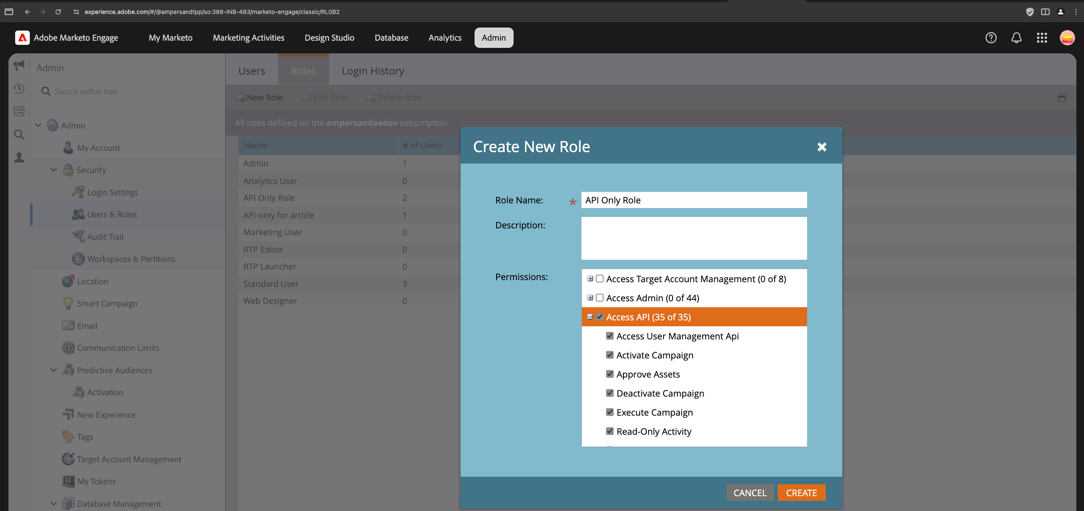Uncheck the Activate Campaign permission
Viewport: 1084px width, 511px height.
(x=610, y=355)
